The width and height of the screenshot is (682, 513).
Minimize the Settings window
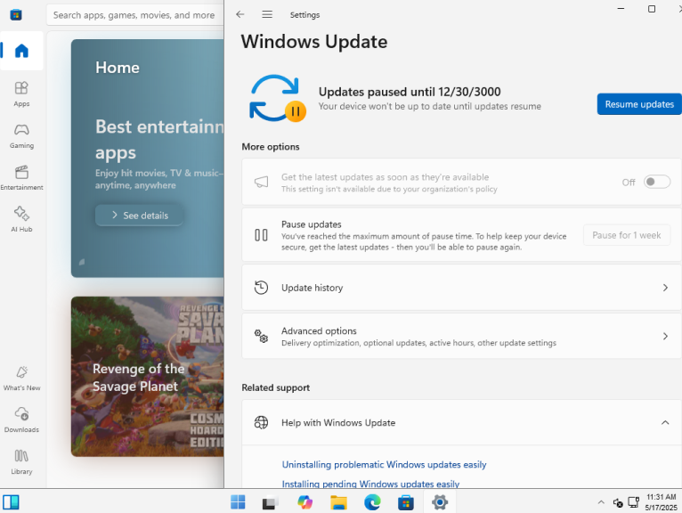pos(621,8)
